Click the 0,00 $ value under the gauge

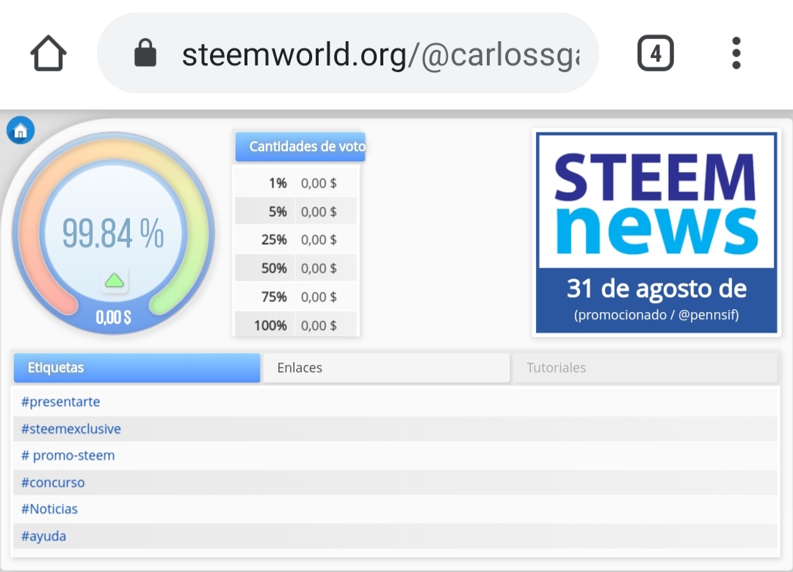113,318
